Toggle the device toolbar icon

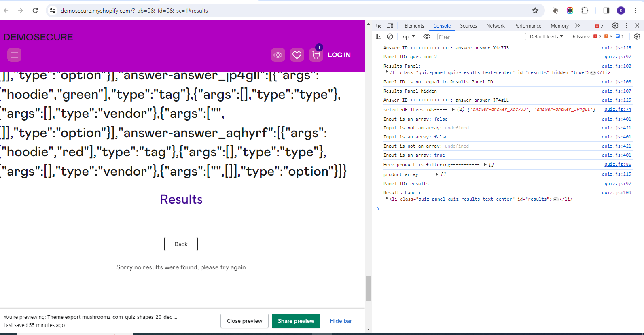coord(390,25)
